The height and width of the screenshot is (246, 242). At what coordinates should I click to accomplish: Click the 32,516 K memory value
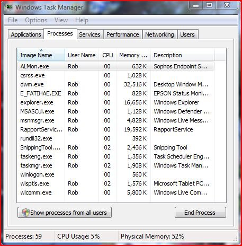pyautogui.click(x=135, y=84)
